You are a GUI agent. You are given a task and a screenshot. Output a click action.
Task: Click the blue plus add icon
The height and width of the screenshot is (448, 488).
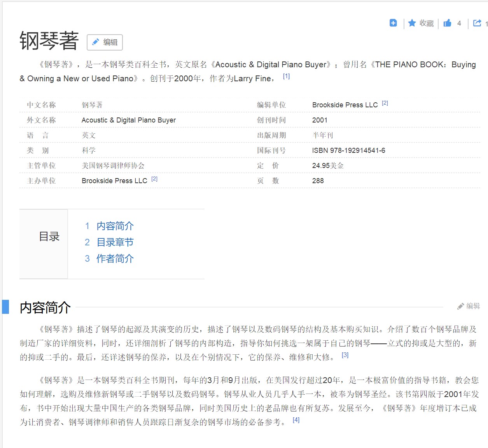pyautogui.click(x=393, y=23)
